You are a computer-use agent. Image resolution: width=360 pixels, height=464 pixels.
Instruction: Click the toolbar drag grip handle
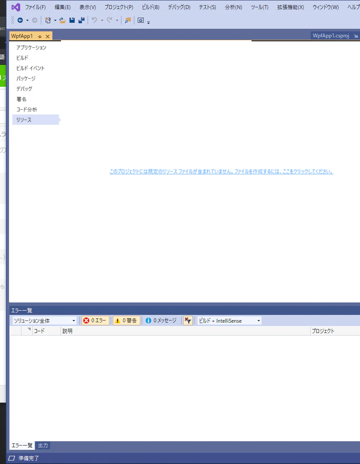click(12, 20)
